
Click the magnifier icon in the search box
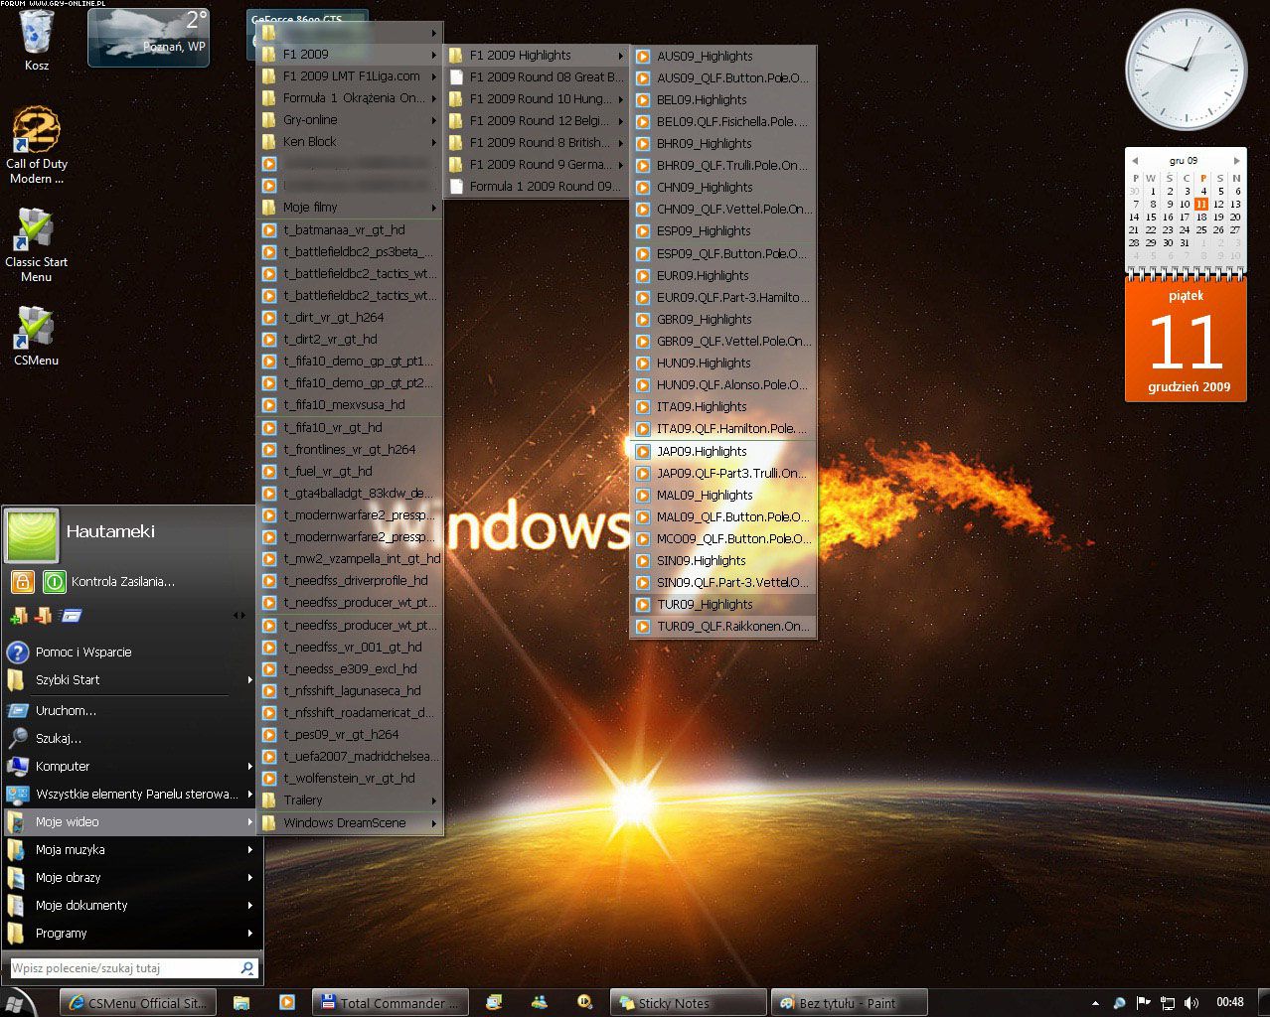(x=247, y=967)
